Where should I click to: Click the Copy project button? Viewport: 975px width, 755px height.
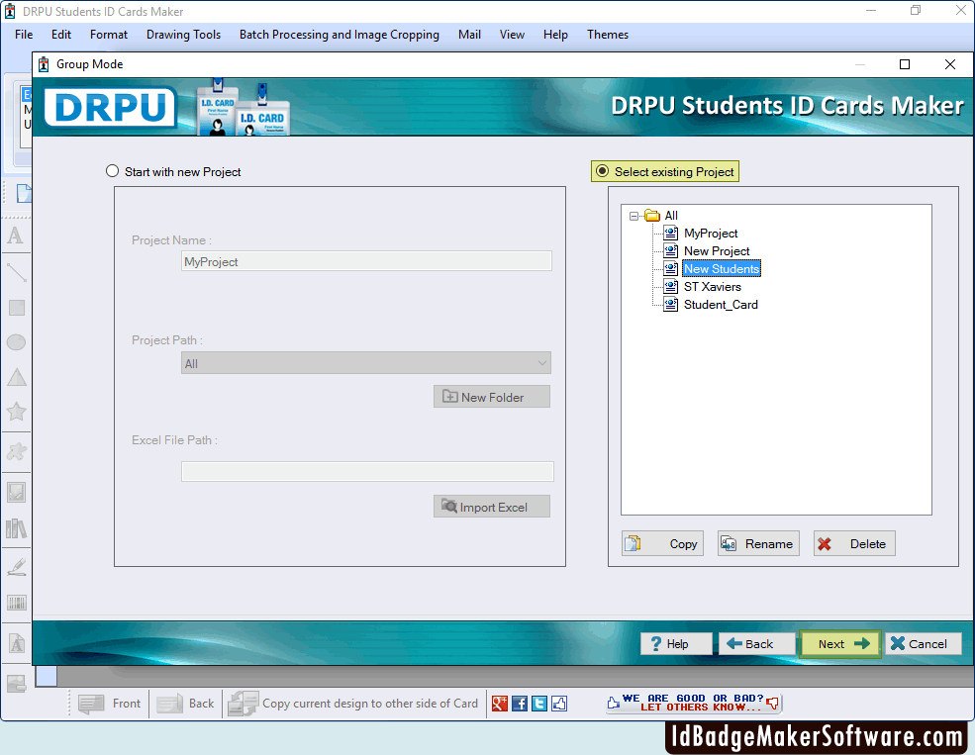[662, 543]
